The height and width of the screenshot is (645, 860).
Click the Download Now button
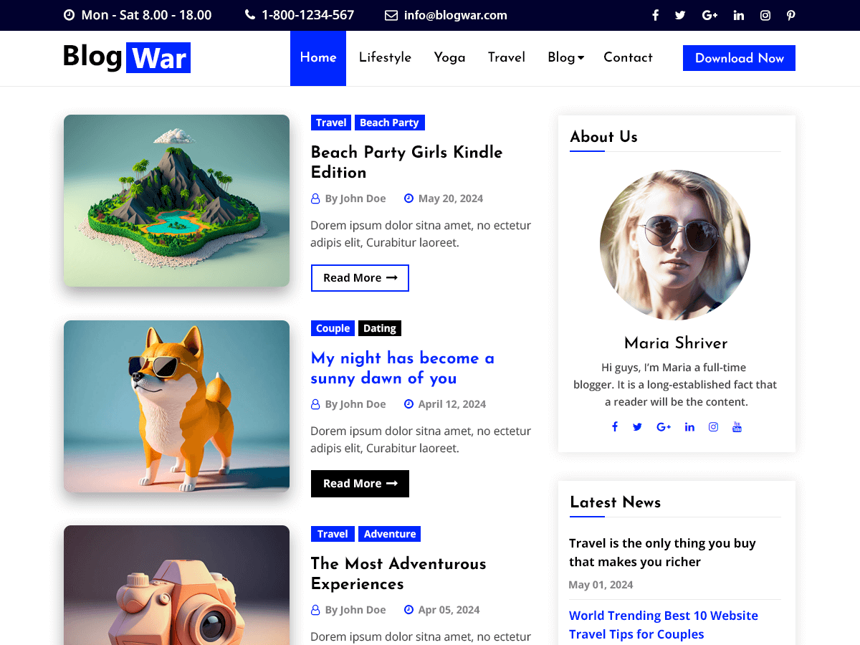coord(739,58)
